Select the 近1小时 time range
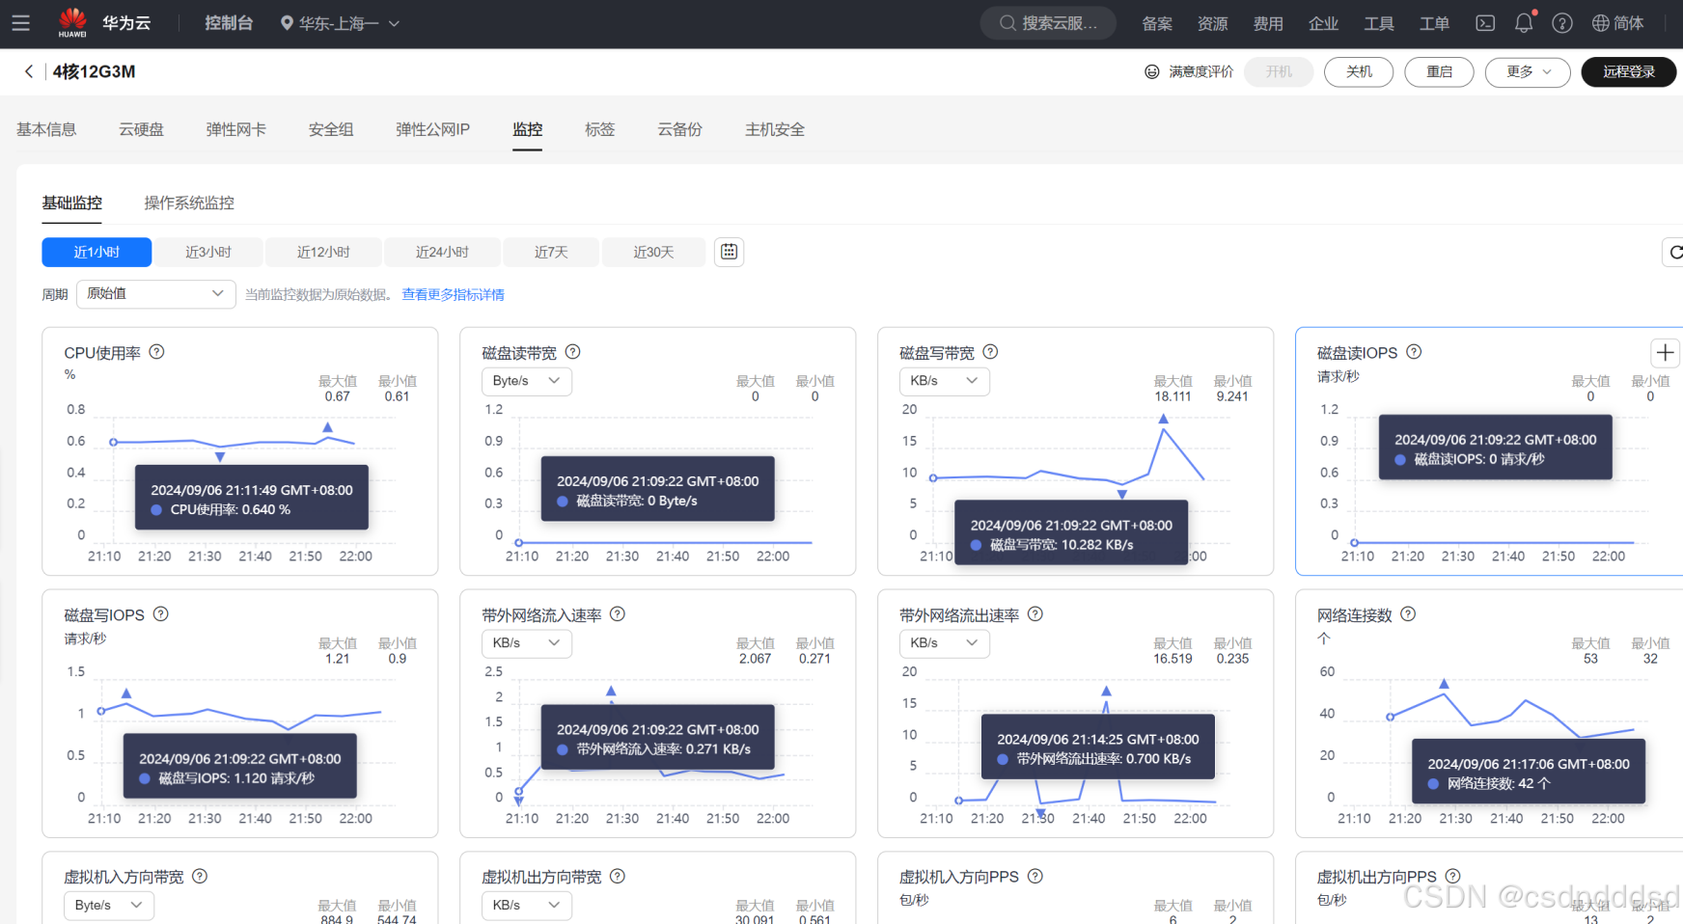Image resolution: width=1683 pixels, height=924 pixels. tap(97, 252)
